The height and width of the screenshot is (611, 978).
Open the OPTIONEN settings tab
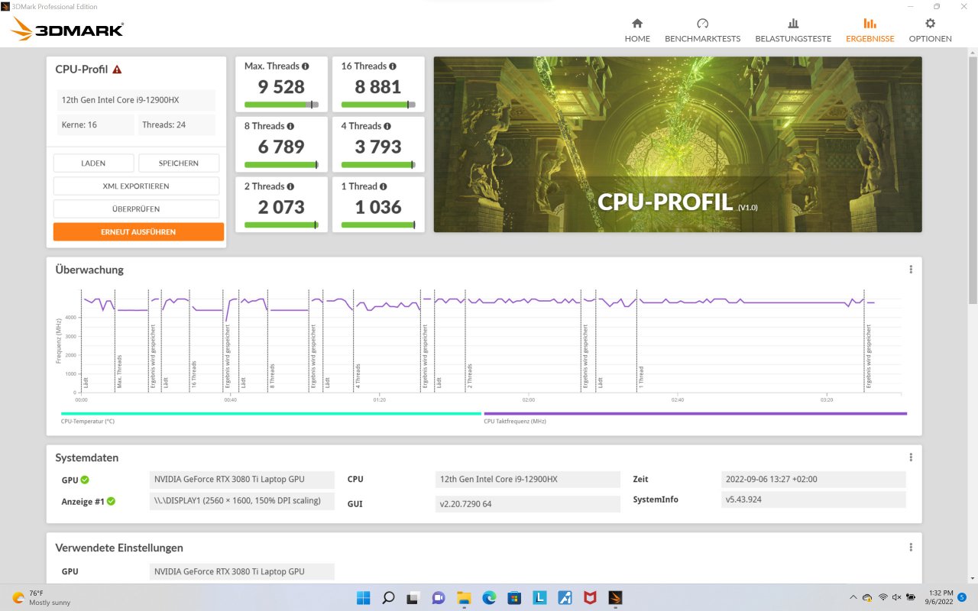[x=930, y=31]
